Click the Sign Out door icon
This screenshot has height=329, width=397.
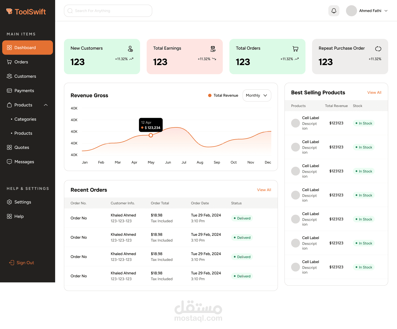(12, 263)
